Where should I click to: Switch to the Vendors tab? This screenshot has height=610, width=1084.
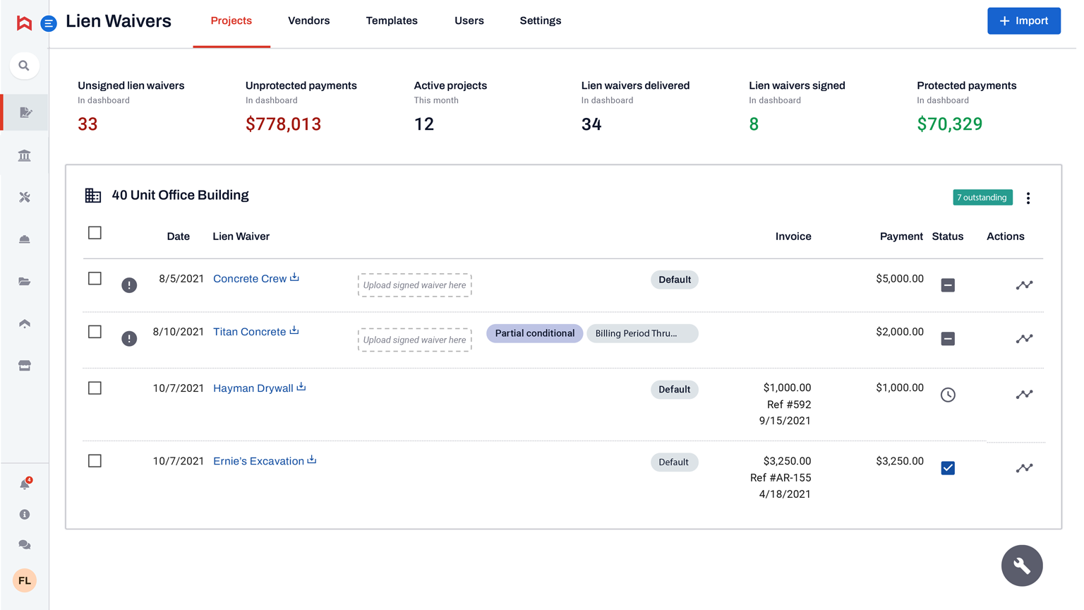308,21
